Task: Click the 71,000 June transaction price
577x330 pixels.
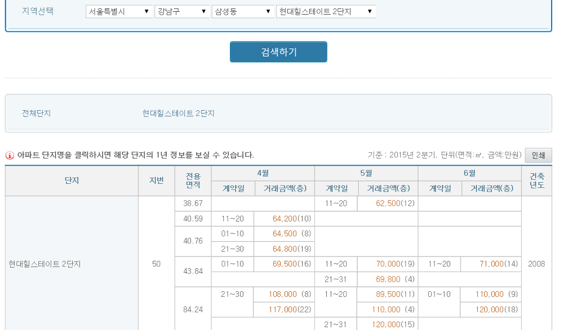Action: coord(491,264)
